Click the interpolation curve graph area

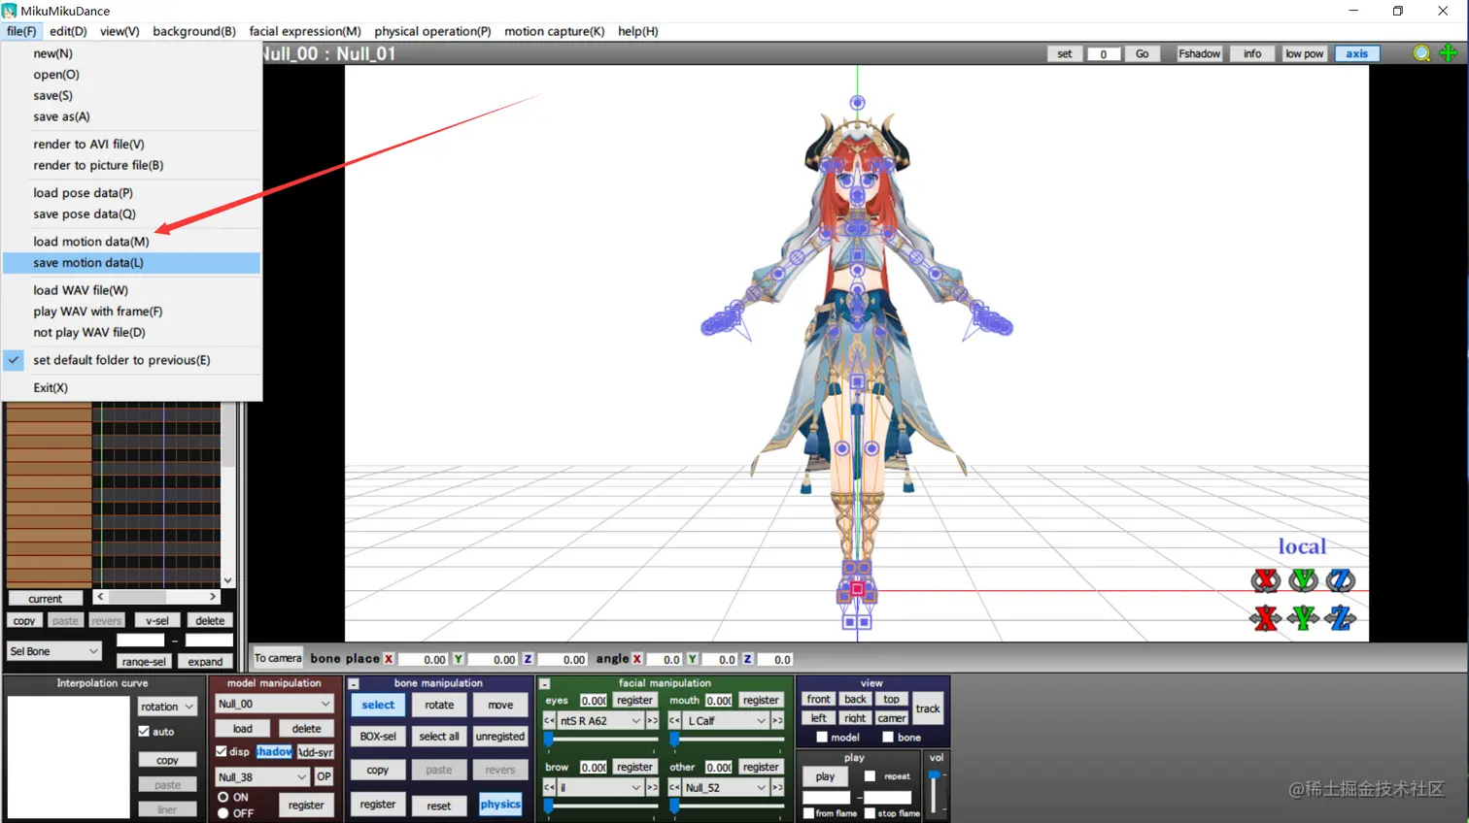coord(68,757)
